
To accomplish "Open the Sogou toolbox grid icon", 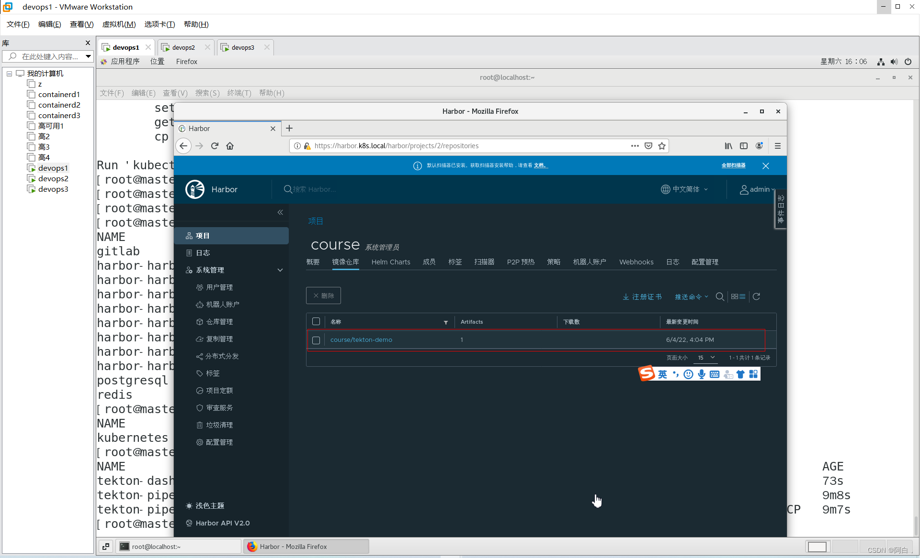I will (x=753, y=374).
